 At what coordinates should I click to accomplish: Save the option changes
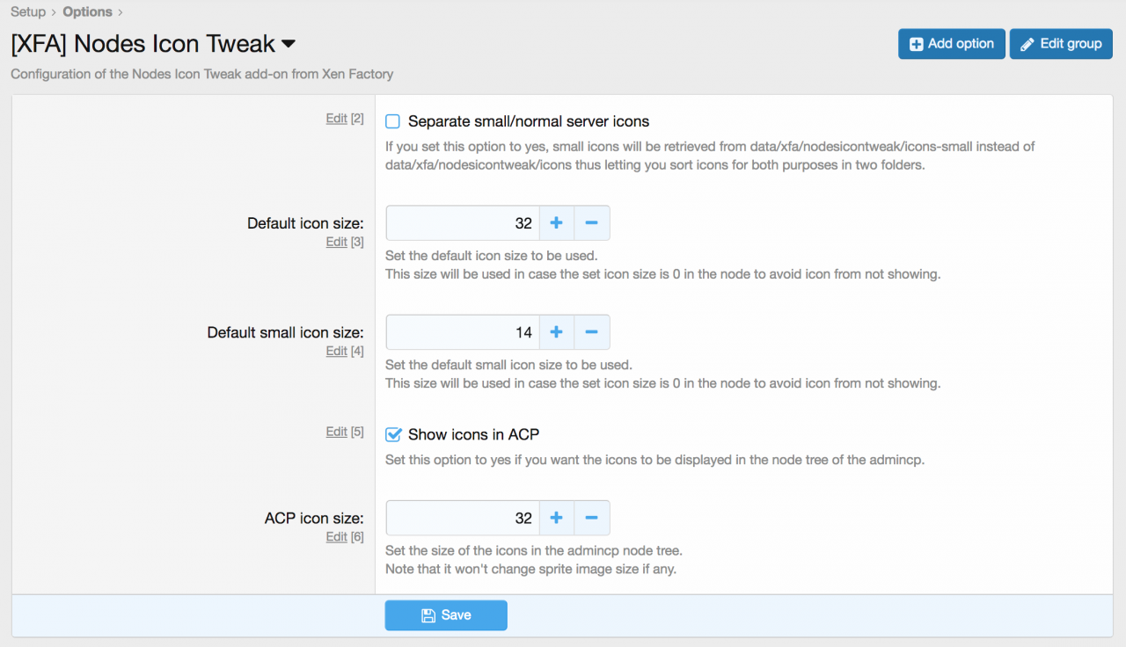[446, 615]
